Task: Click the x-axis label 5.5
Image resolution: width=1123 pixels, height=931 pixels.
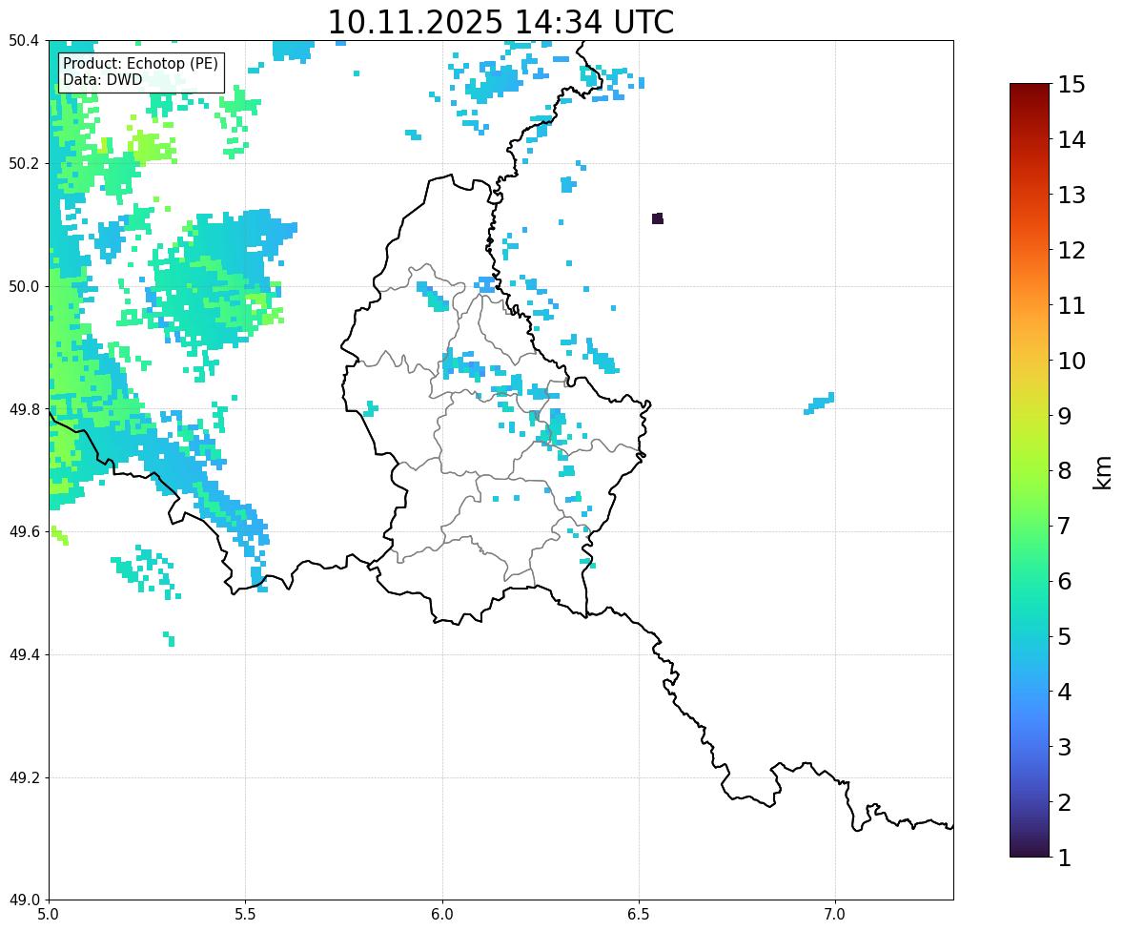Action: (x=246, y=915)
